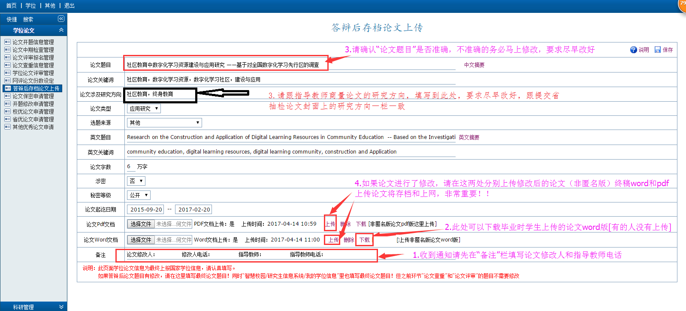Click 删除 in the Pdf文档 row
This screenshot has width=686, height=311.
tap(345, 224)
